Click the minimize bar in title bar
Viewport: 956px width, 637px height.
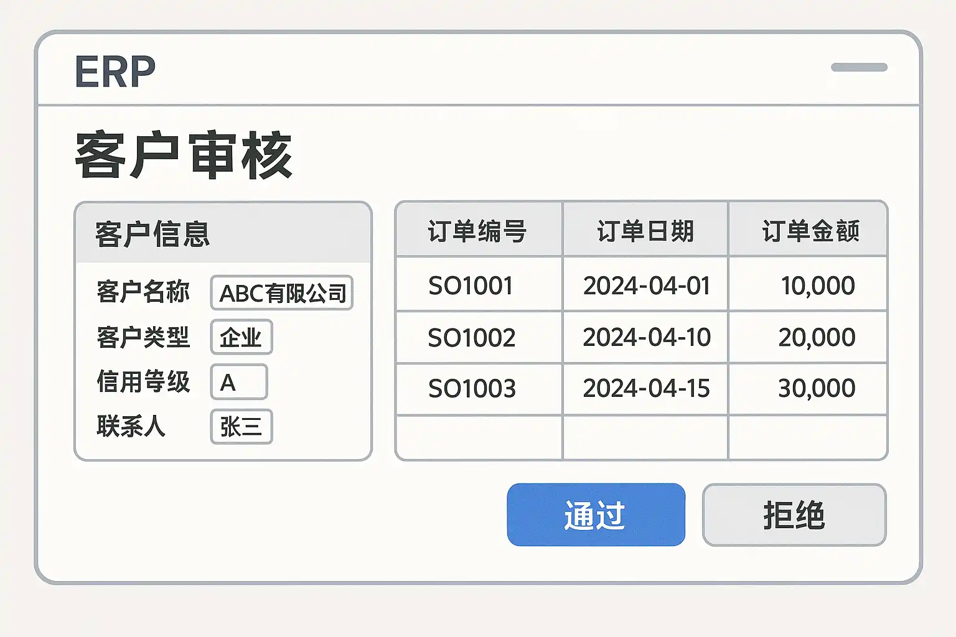859,67
